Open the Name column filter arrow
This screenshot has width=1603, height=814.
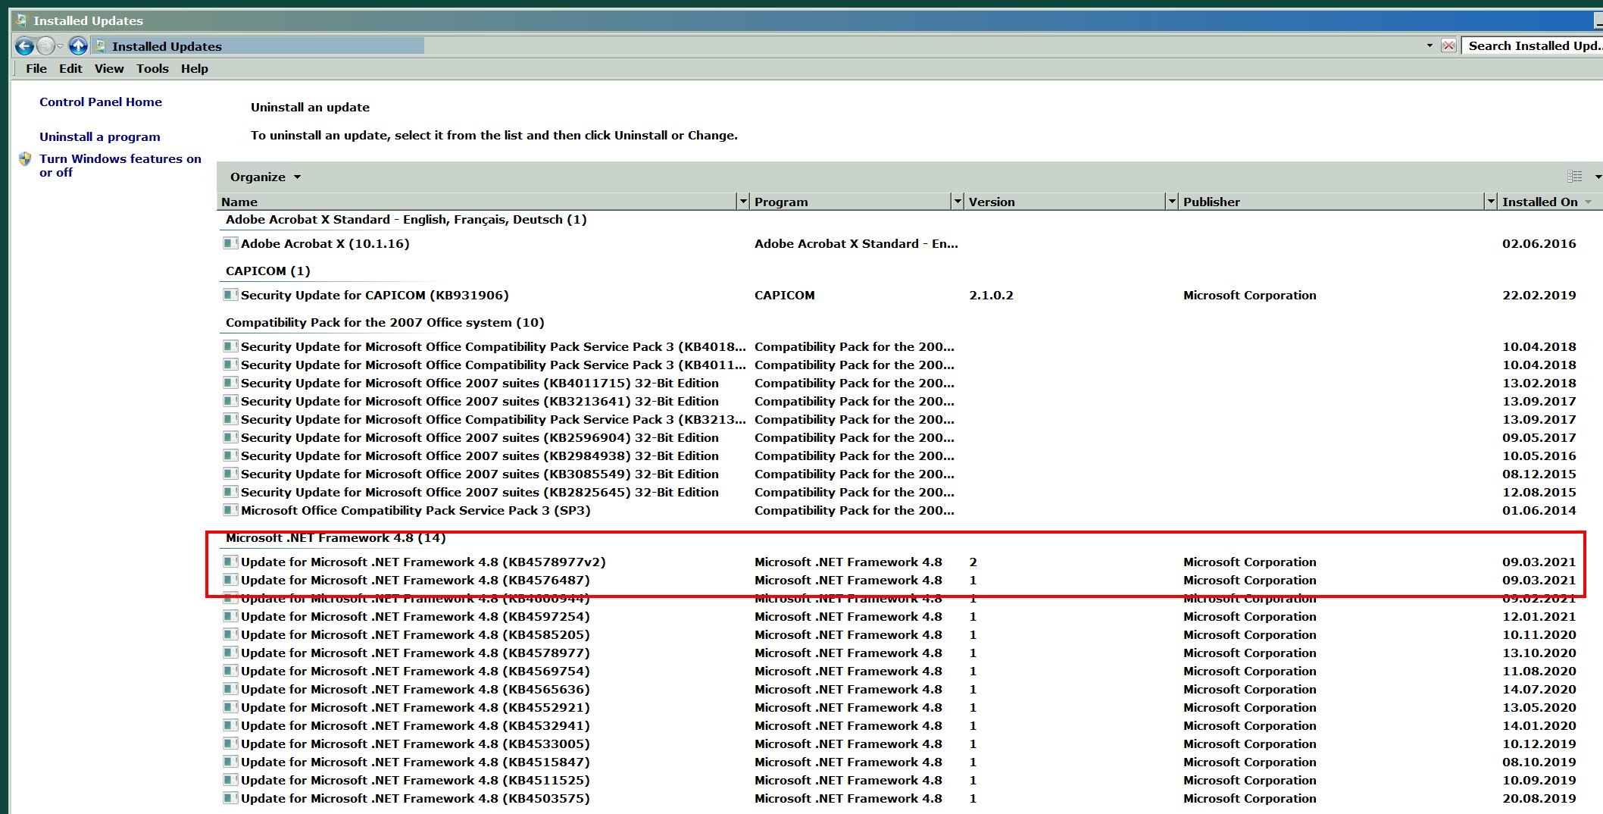[x=743, y=202]
